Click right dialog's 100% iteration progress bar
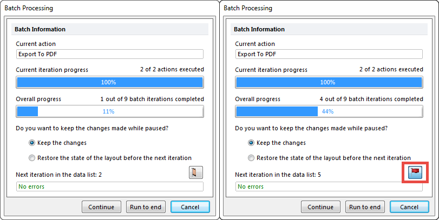The width and height of the screenshot is (439, 220). [x=328, y=82]
